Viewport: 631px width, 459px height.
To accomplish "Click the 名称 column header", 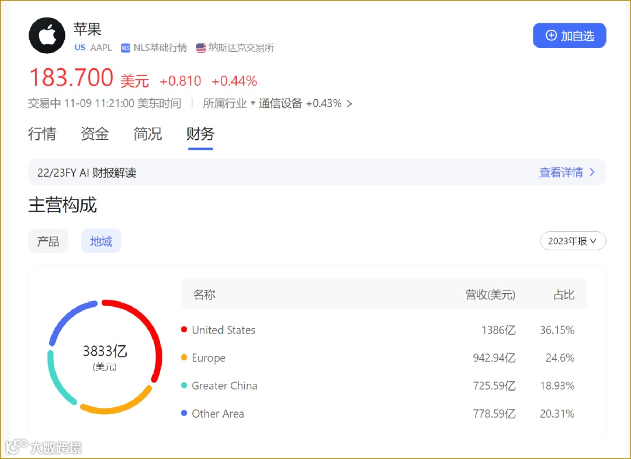I will [204, 295].
